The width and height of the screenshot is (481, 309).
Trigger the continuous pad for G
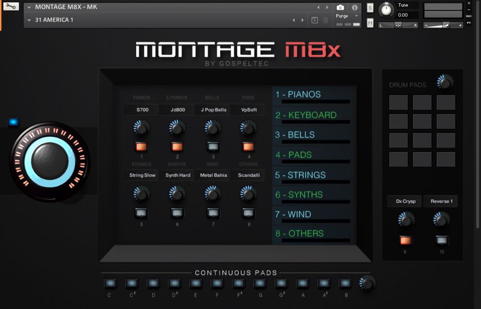[260, 284]
